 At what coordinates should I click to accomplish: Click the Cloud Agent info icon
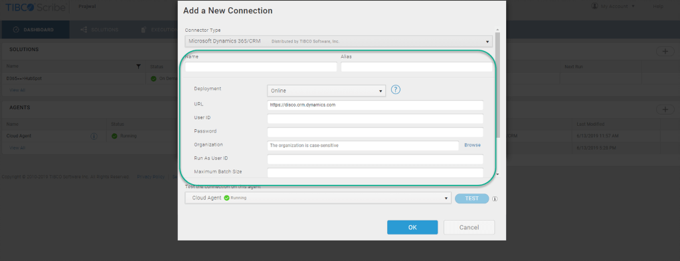point(94,136)
